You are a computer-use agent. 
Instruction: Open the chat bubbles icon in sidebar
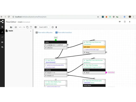click(2, 47)
